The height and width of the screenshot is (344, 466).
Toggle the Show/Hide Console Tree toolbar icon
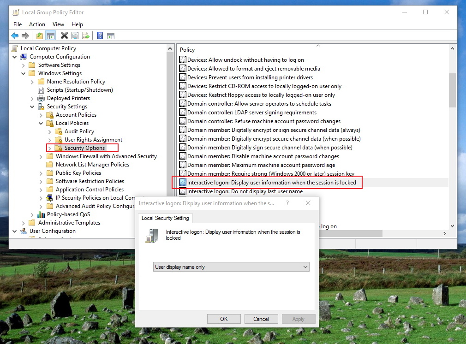(x=51, y=36)
